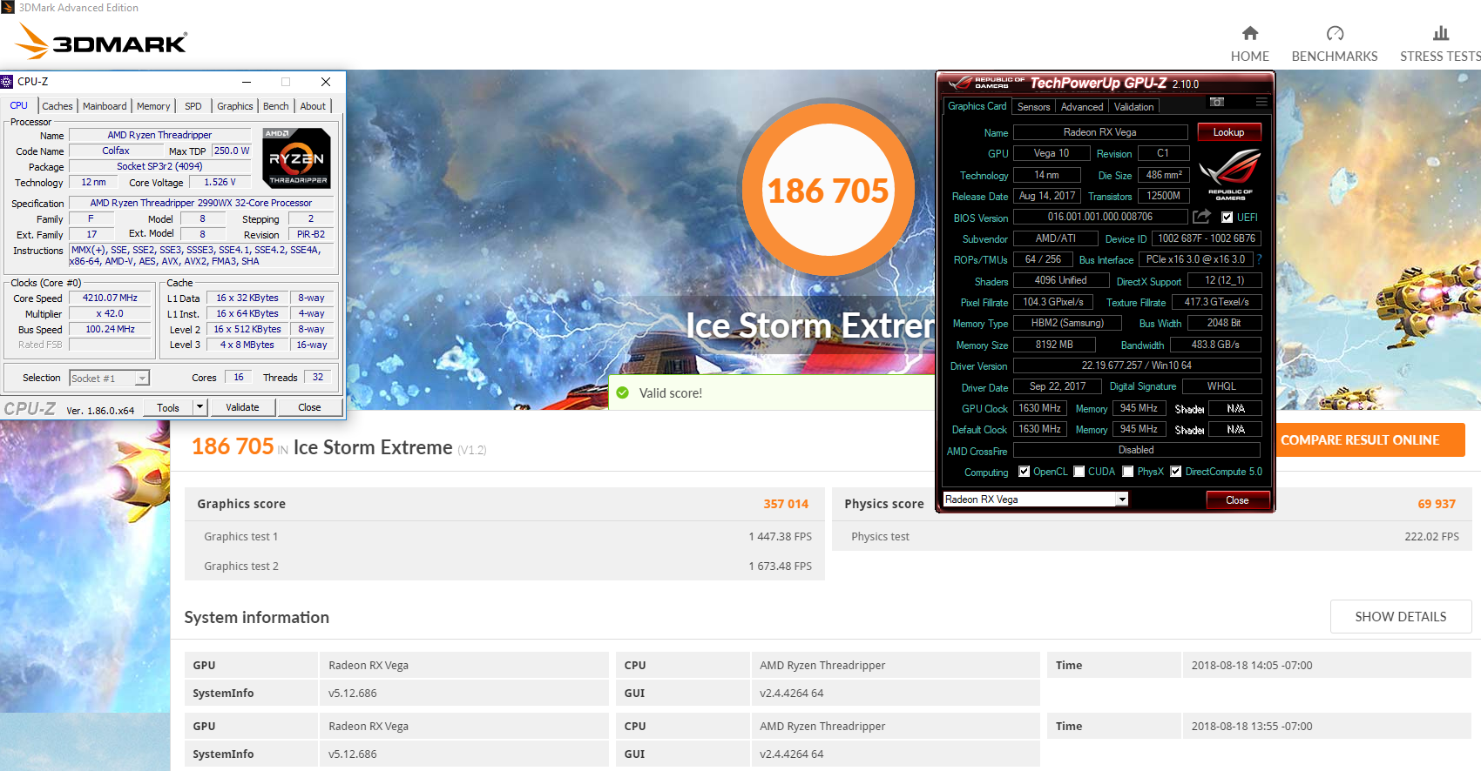Click the Driver Version field in GPU-Z
Screen dimensions: 1481x771
tap(1137, 365)
